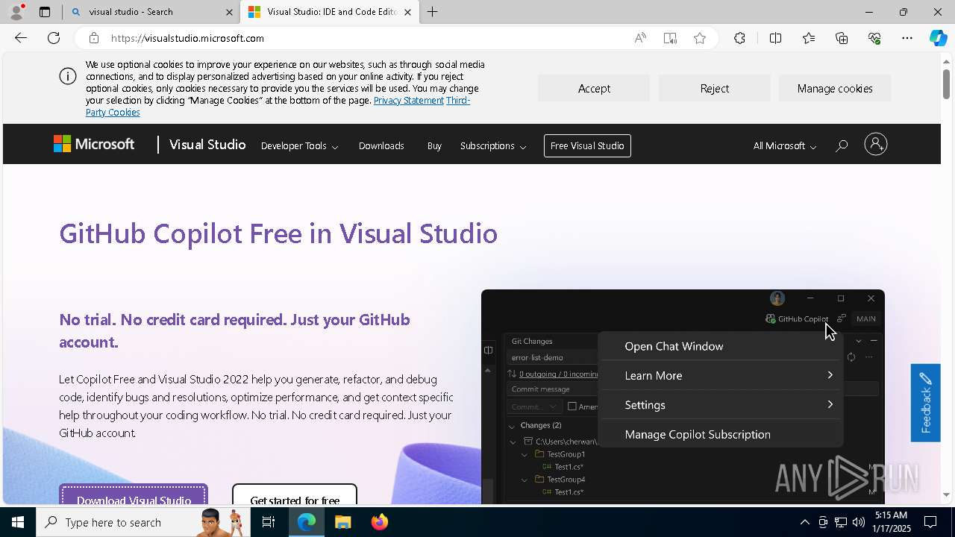Toggle the Split screen icon
The image size is (955, 537).
point(775,38)
